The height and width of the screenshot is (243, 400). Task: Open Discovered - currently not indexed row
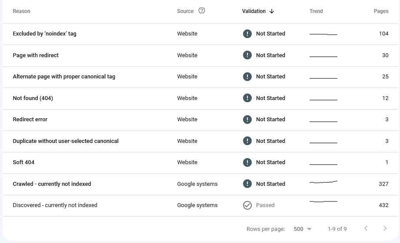coord(200,205)
